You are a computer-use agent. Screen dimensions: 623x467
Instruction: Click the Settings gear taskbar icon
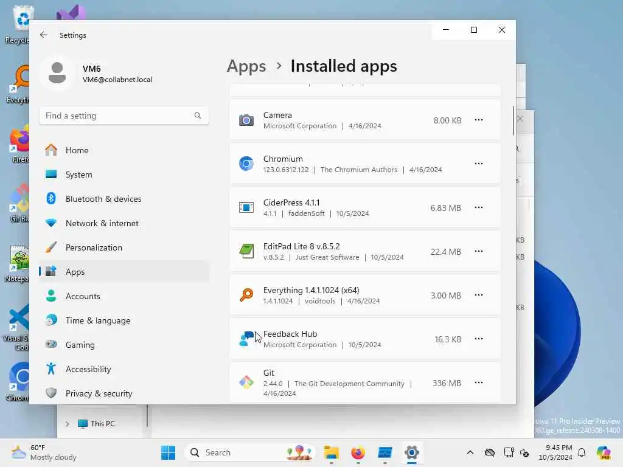(x=412, y=452)
